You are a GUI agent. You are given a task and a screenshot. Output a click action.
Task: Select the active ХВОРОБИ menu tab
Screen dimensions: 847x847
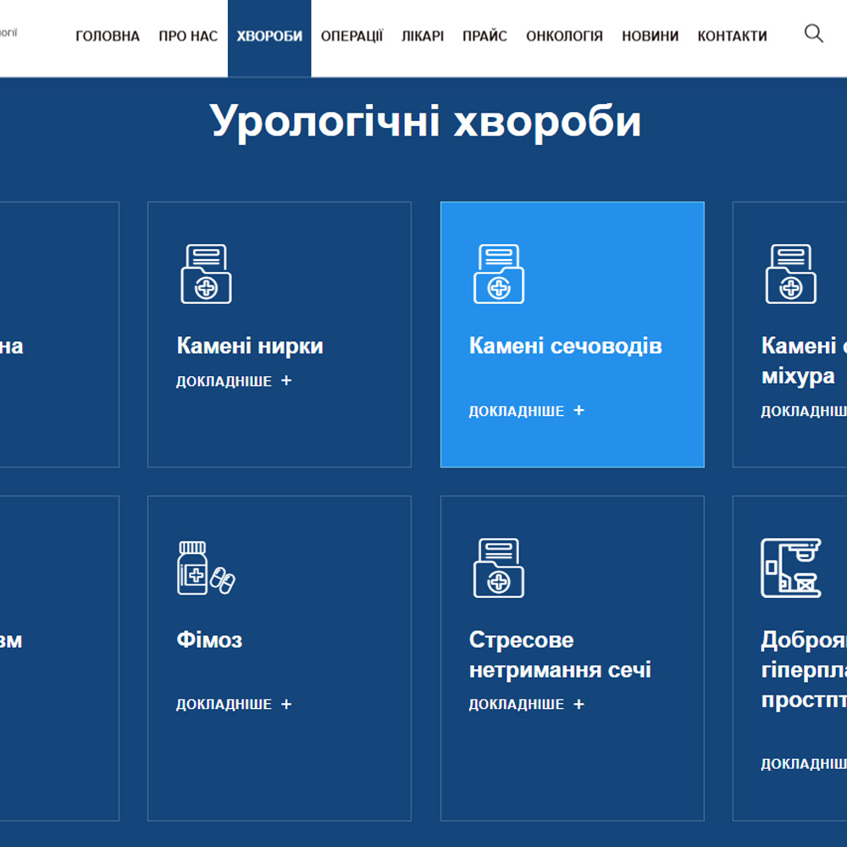point(269,36)
